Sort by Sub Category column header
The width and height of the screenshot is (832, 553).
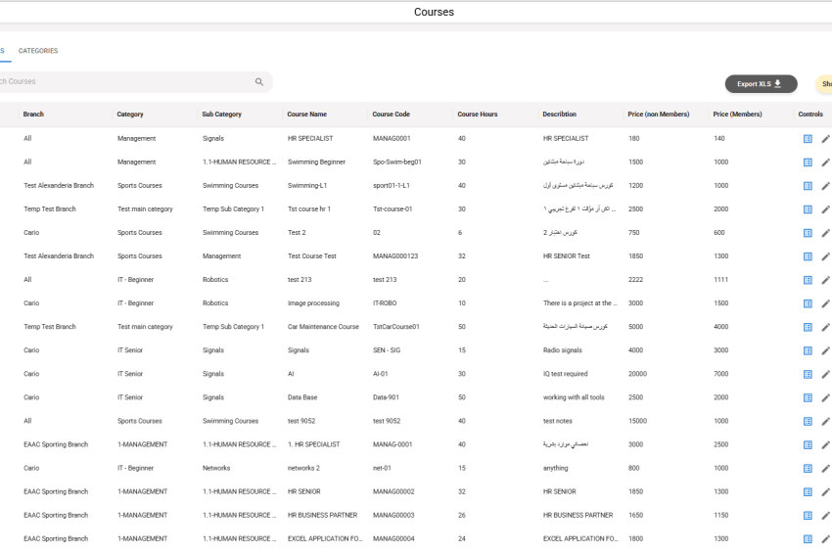(x=222, y=115)
